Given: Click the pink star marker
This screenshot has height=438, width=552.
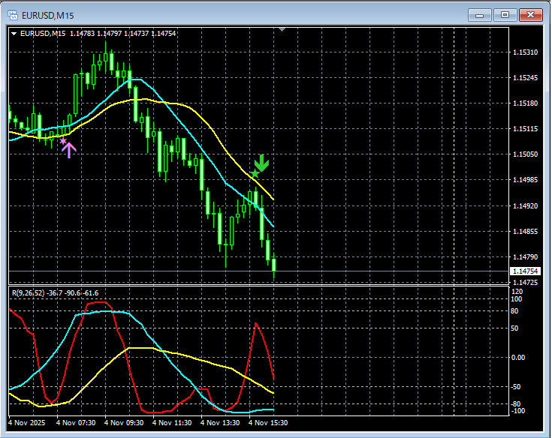Looking at the screenshot, I should (62, 141).
